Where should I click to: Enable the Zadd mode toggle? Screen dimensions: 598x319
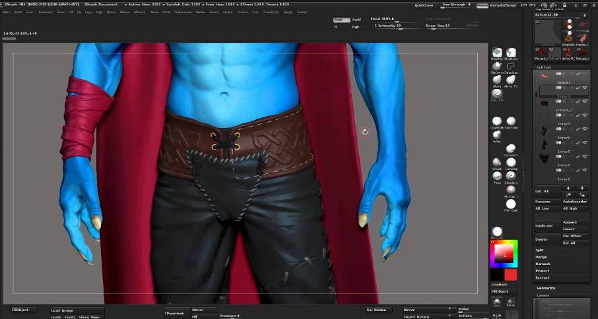356,20
